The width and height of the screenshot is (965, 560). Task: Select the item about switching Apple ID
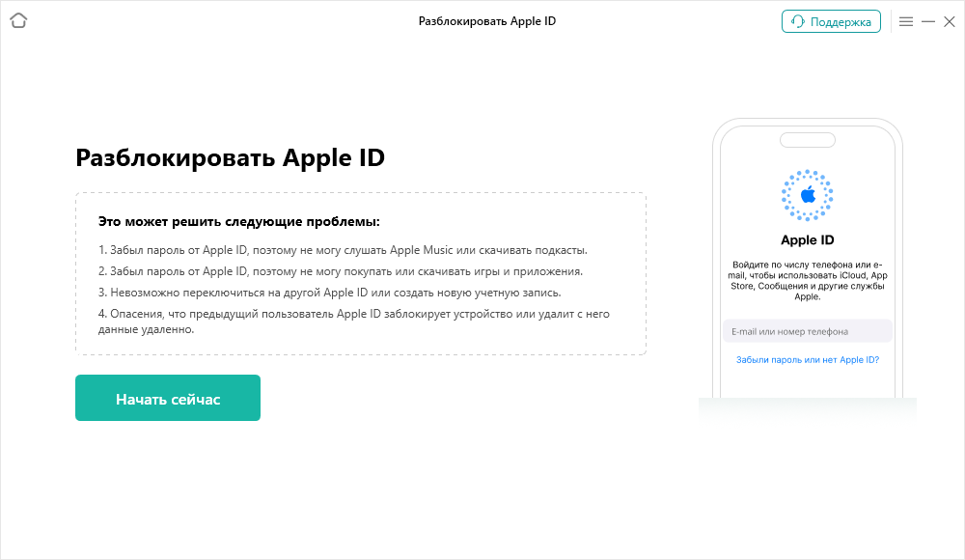click(330, 292)
